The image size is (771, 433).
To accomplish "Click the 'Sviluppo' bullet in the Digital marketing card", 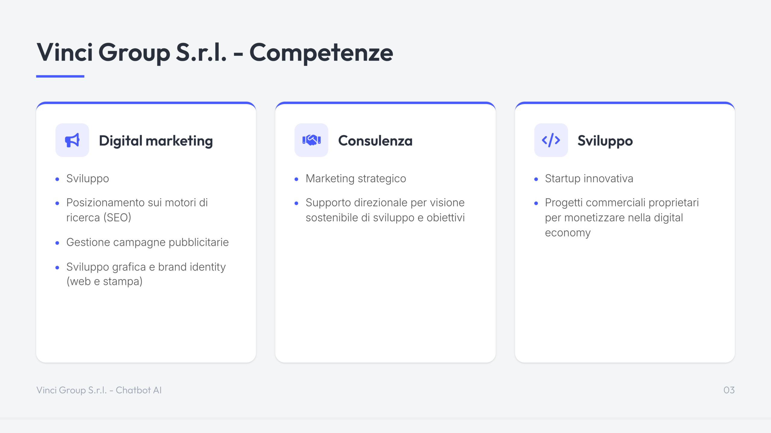I will 88,179.
